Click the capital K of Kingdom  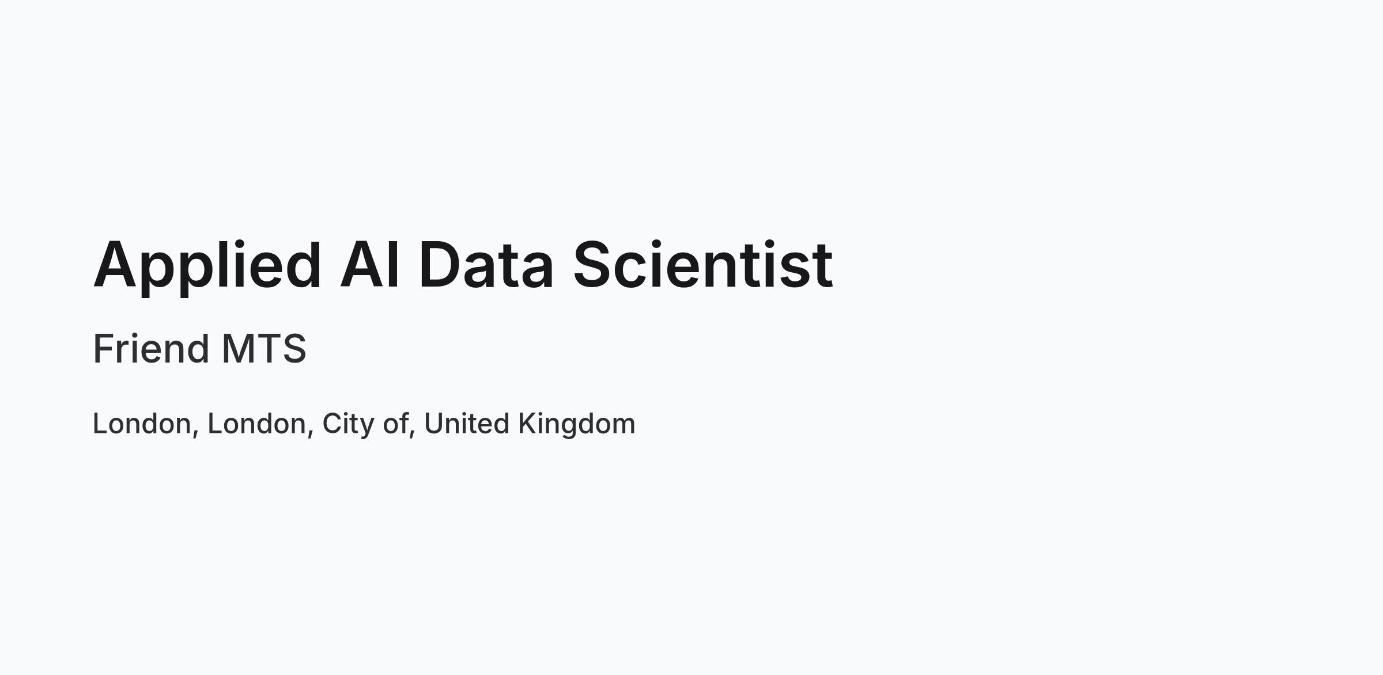(x=528, y=424)
